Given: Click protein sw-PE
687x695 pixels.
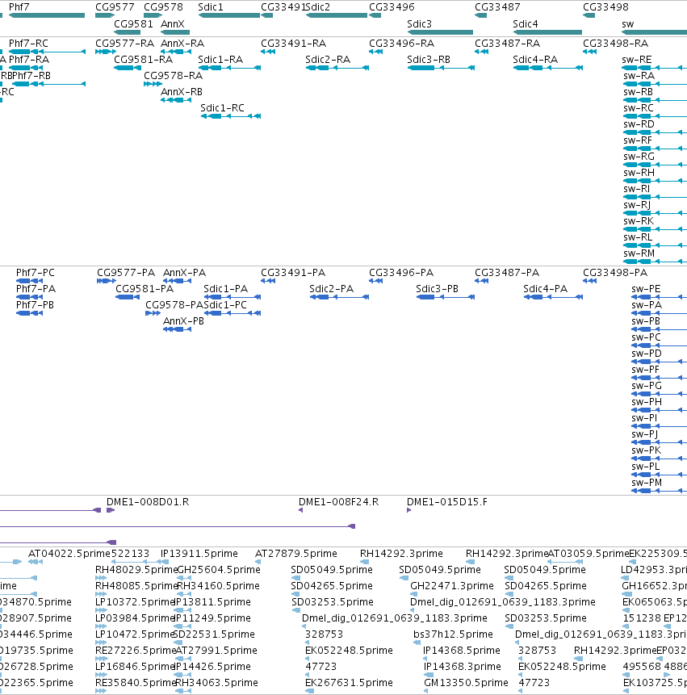Looking at the screenshot, I should click(x=659, y=297).
